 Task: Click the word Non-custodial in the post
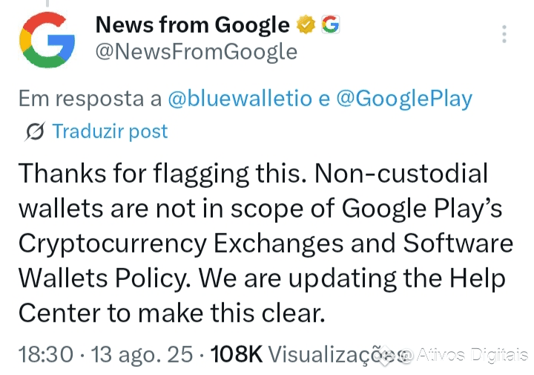(x=401, y=174)
